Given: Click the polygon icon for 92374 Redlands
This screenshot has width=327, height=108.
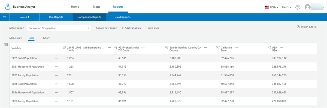Looking at the screenshot, I should [116, 47].
